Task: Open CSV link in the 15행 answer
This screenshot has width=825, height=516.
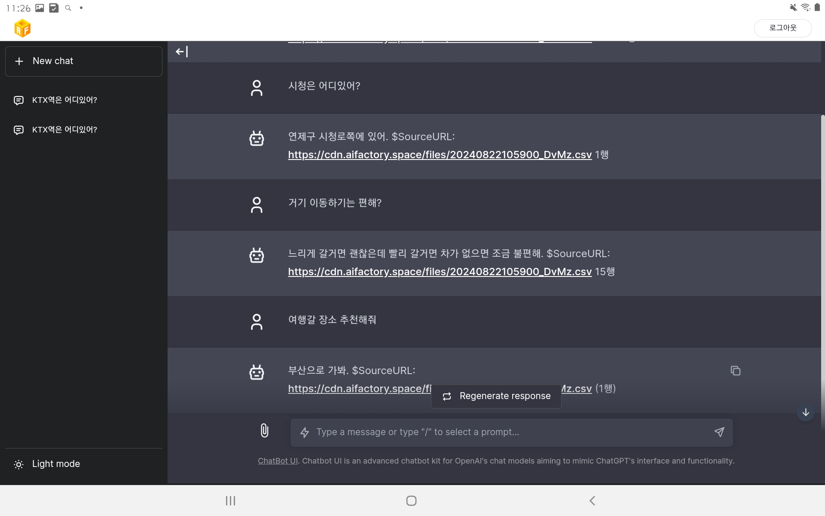Action: tap(440, 272)
